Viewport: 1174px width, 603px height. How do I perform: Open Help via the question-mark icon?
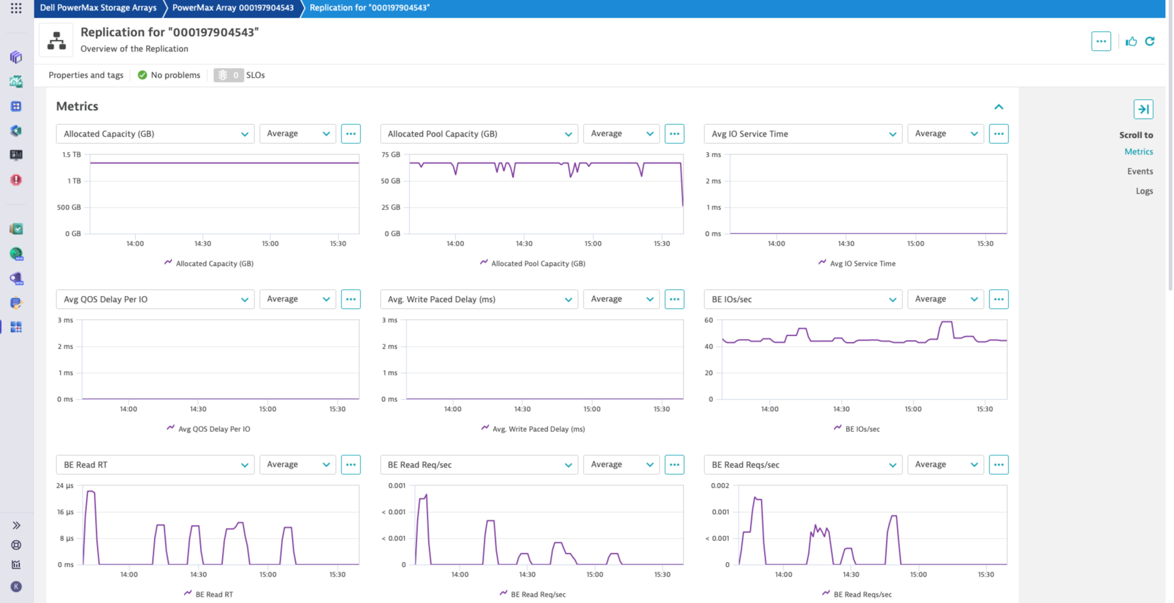(16, 545)
